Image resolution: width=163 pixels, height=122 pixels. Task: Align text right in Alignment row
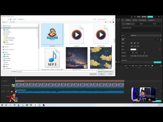(138, 56)
